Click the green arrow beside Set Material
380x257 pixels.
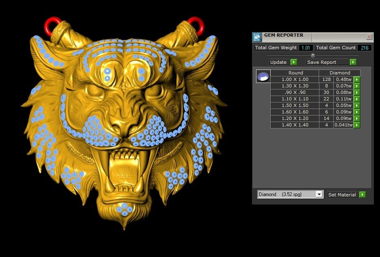click(362, 195)
